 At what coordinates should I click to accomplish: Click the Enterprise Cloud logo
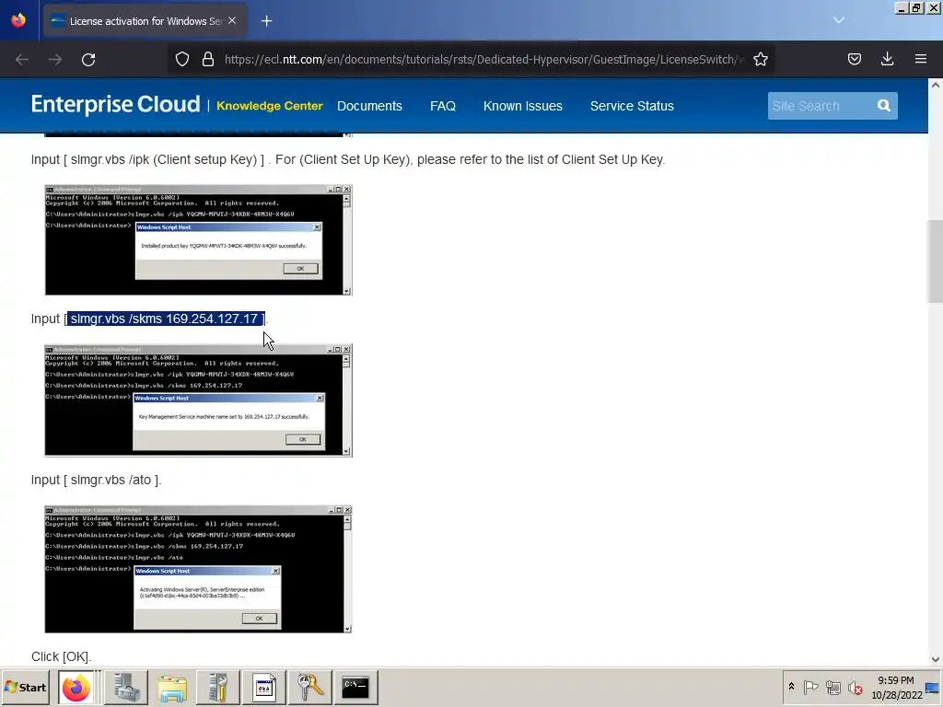coord(115,105)
